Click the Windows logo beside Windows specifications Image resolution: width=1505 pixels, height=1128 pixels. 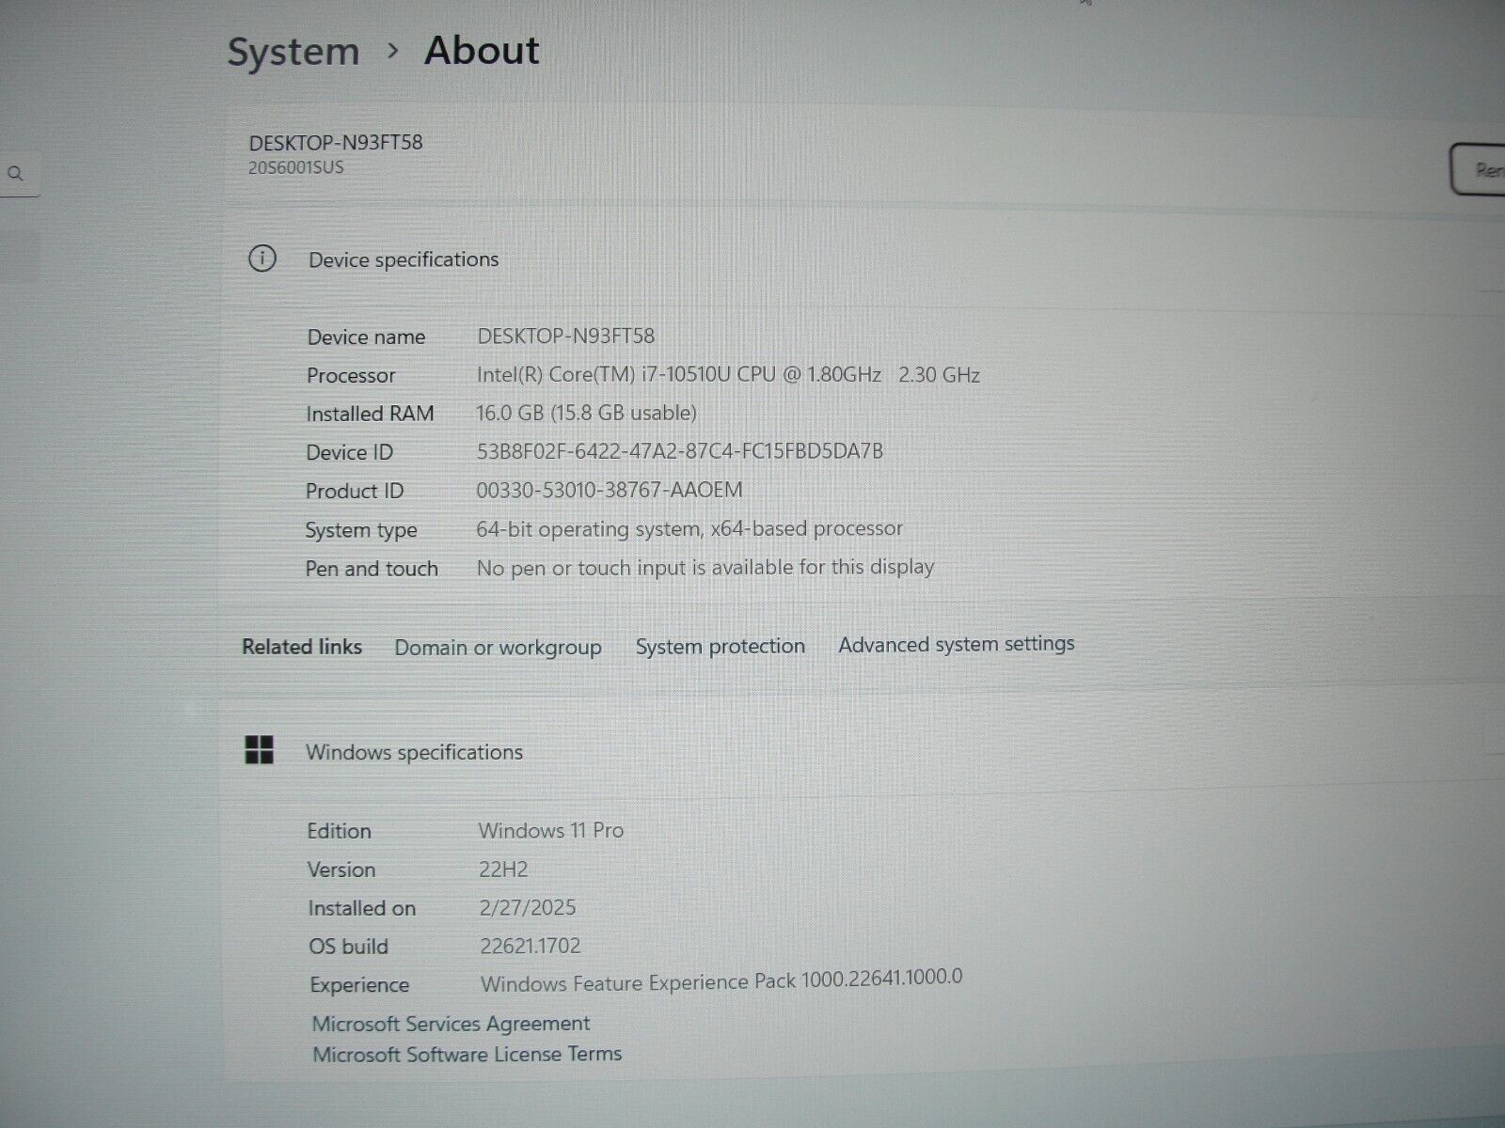[x=259, y=750]
